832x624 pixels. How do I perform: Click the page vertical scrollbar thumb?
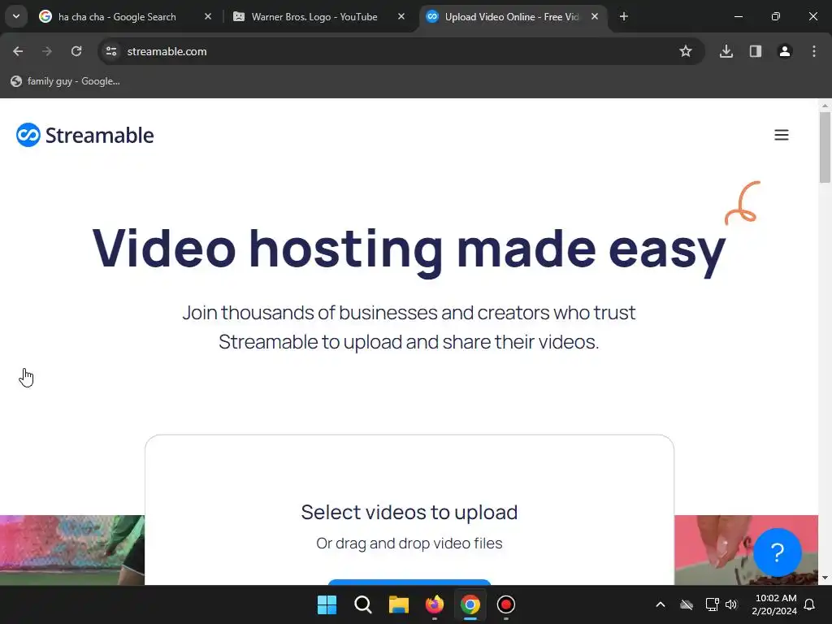tap(825, 147)
